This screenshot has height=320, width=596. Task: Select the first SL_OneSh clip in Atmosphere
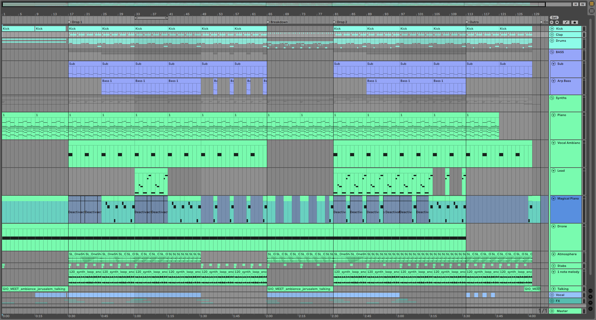pos(76,257)
